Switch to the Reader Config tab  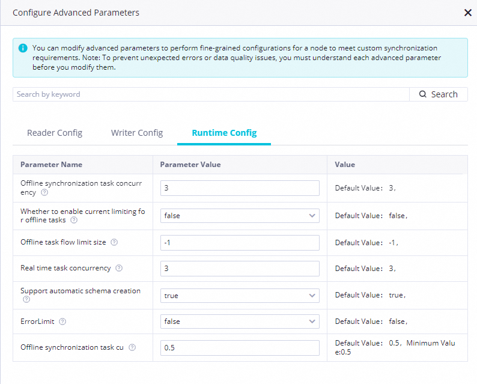point(55,133)
